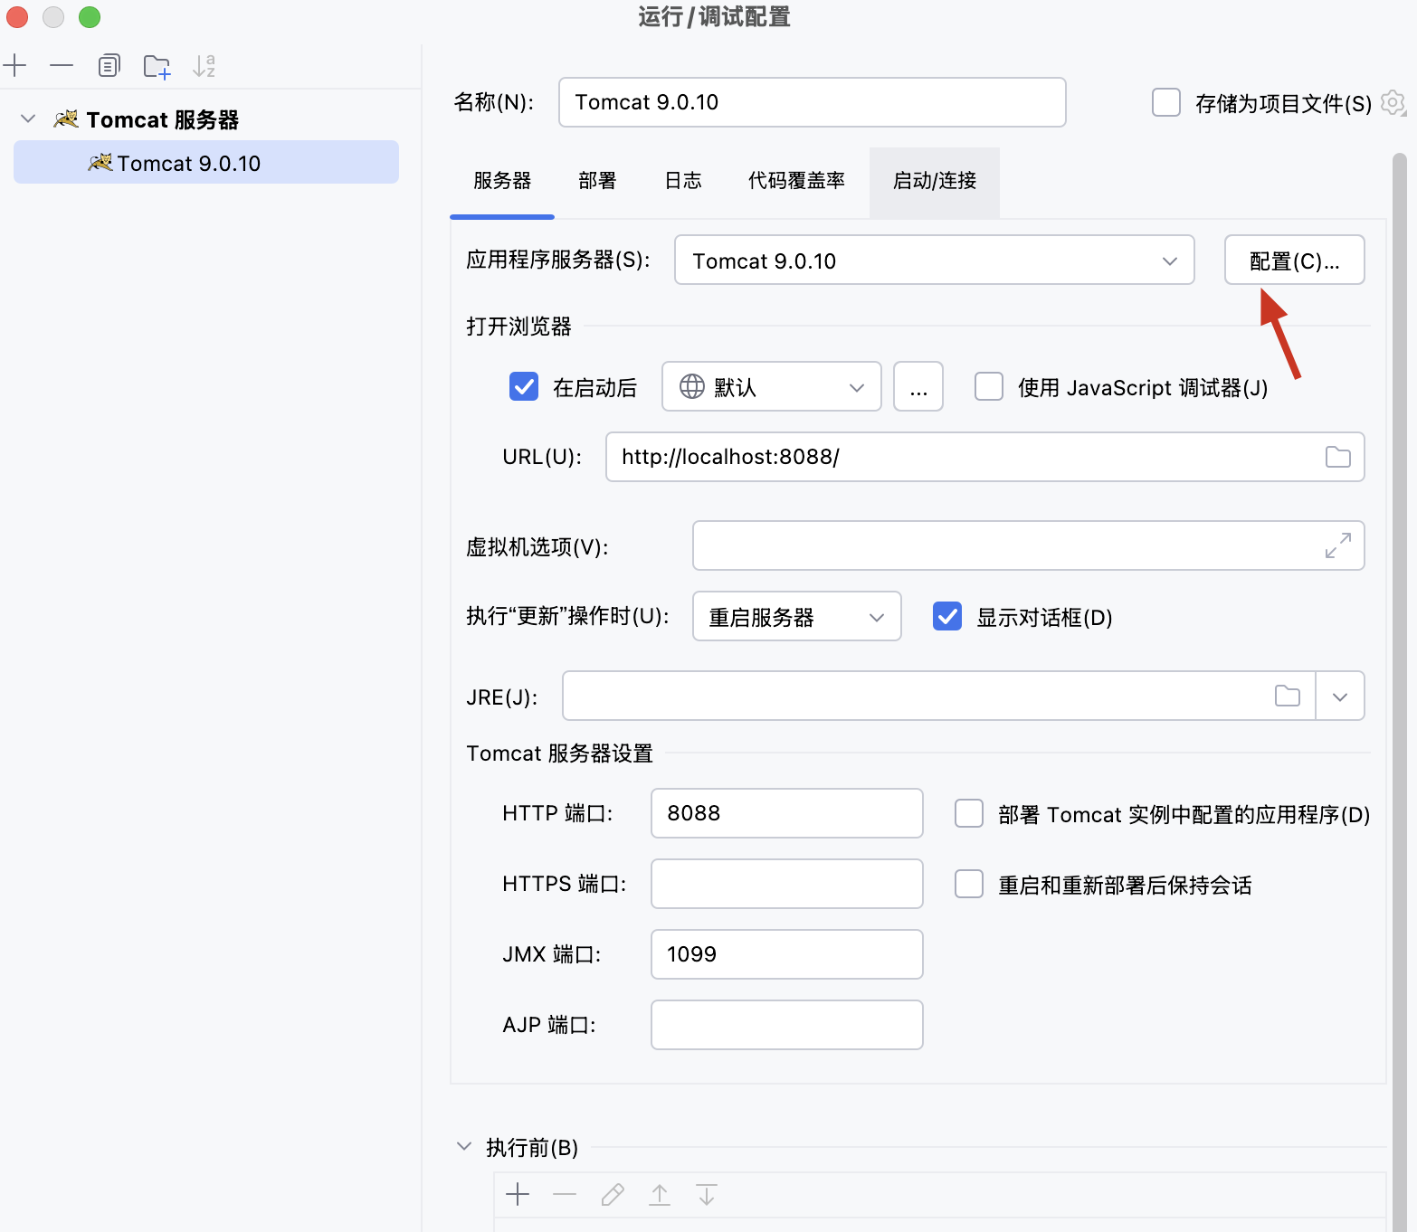Click the HTTPS port field
The height and width of the screenshot is (1232, 1417).
click(787, 884)
